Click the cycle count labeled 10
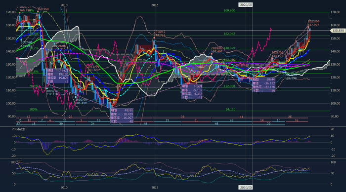346x192 pixels. point(278,120)
